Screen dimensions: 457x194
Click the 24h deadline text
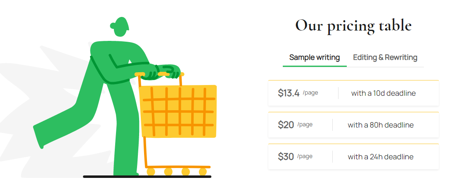(x=381, y=157)
